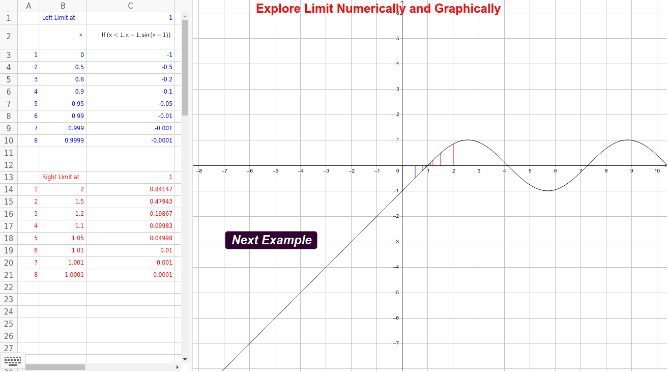The height and width of the screenshot is (372, 668).
Task: Select row 2 header
Action: pos(9,37)
